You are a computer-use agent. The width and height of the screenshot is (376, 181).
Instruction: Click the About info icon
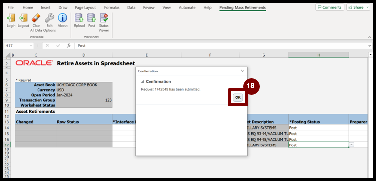tap(62, 18)
